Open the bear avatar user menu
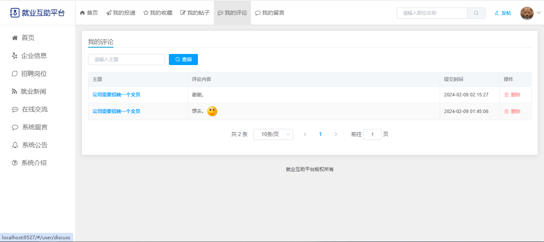The image size is (544, 242). [x=527, y=13]
